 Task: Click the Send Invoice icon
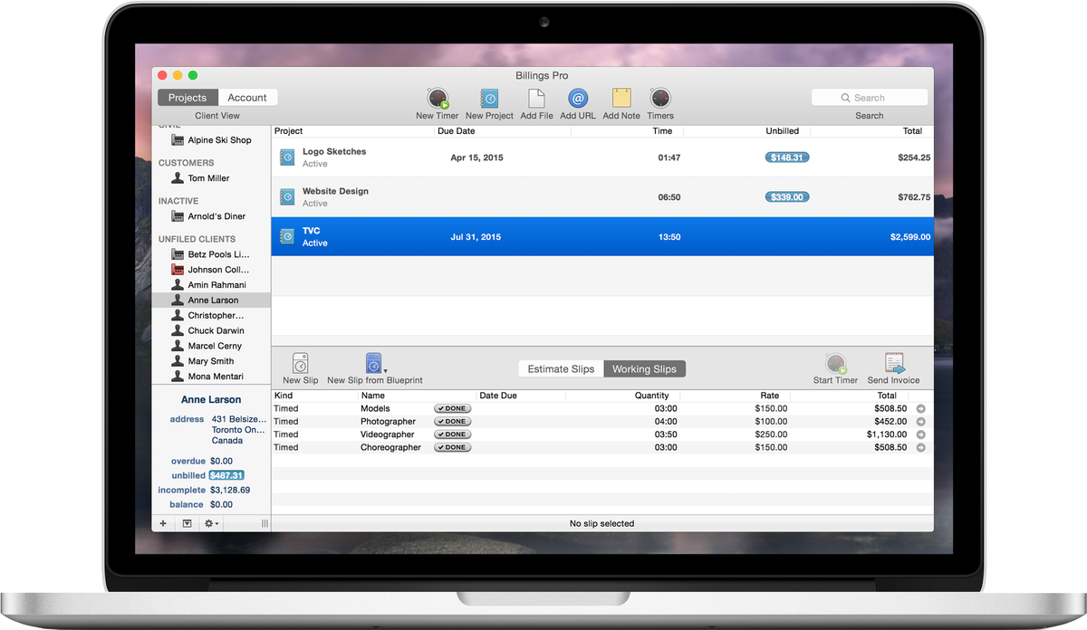(x=894, y=364)
